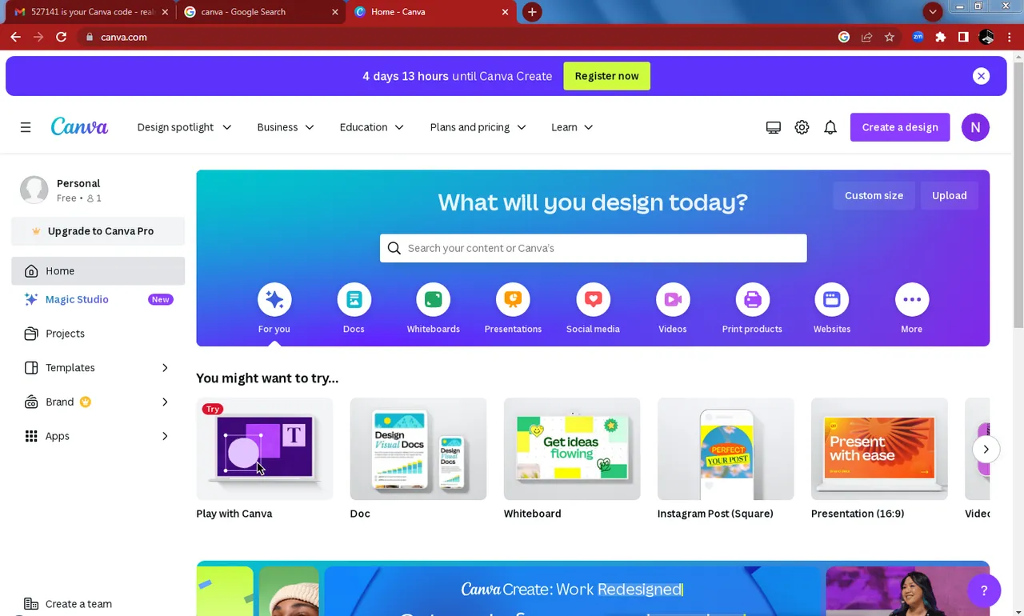Screen dimensions: 1024x616
Task: Open Magic Studio in the sidebar
Action: click(98, 299)
